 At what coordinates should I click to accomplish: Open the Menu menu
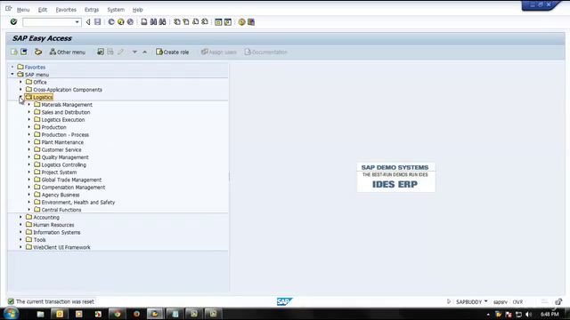23,10
